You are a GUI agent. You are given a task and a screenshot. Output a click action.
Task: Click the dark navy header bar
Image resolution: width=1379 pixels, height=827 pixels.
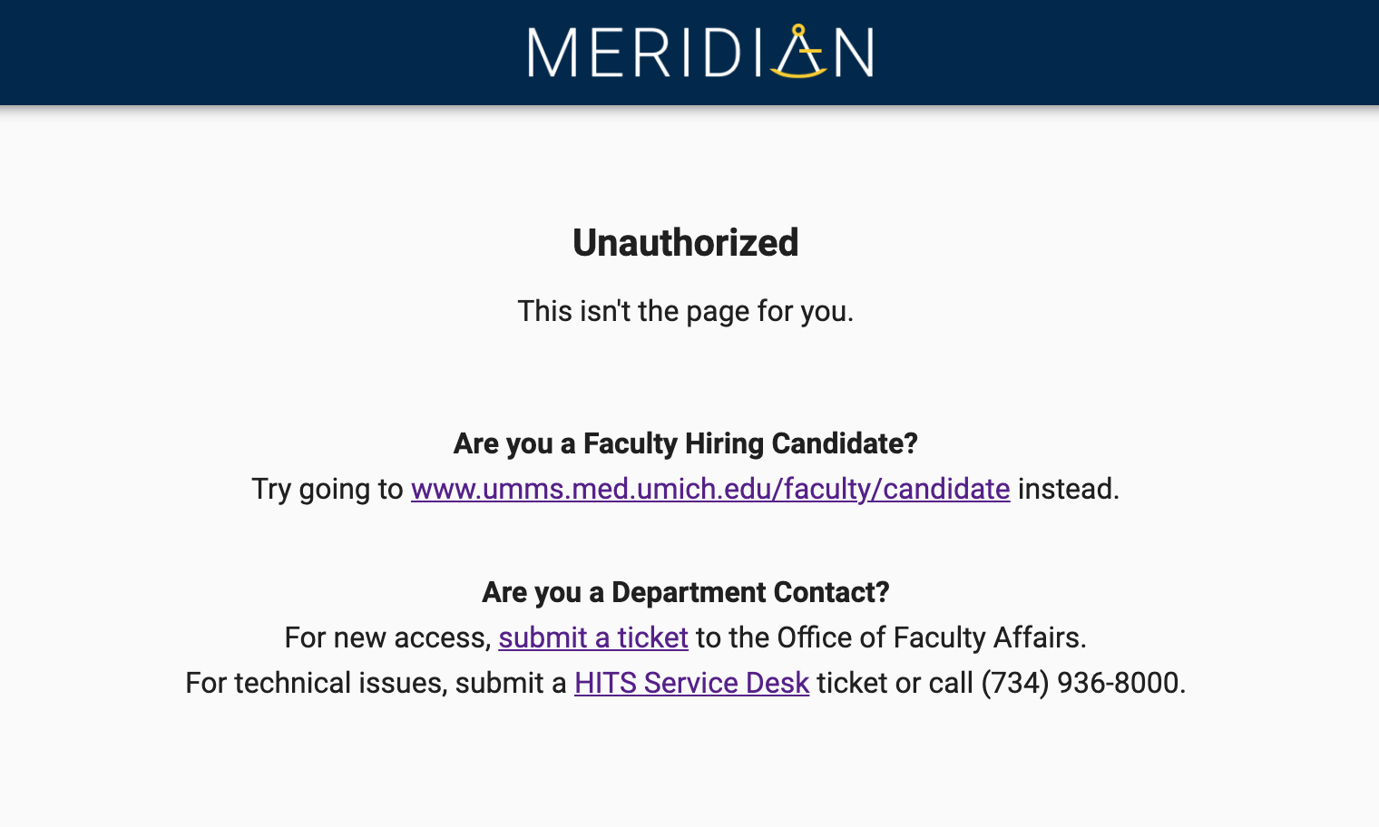[689, 53]
